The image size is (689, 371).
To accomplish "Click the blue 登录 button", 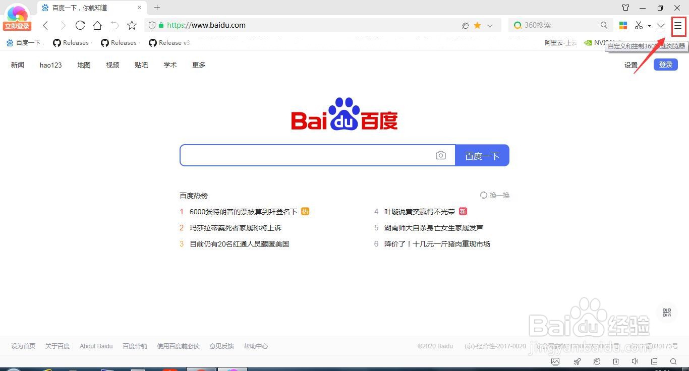I will pyautogui.click(x=666, y=65).
